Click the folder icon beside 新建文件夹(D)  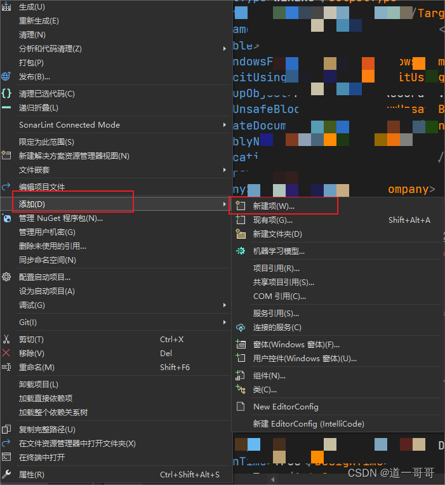coord(240,234)
